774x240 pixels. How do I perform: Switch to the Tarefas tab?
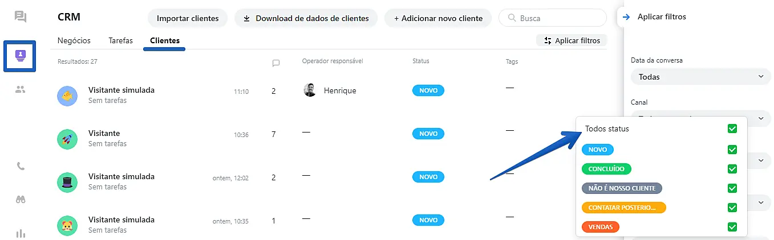point(120,41)
